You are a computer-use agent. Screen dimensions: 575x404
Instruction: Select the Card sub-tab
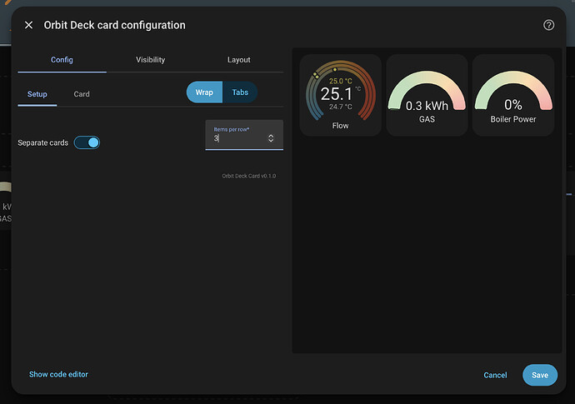coord(82,94)
